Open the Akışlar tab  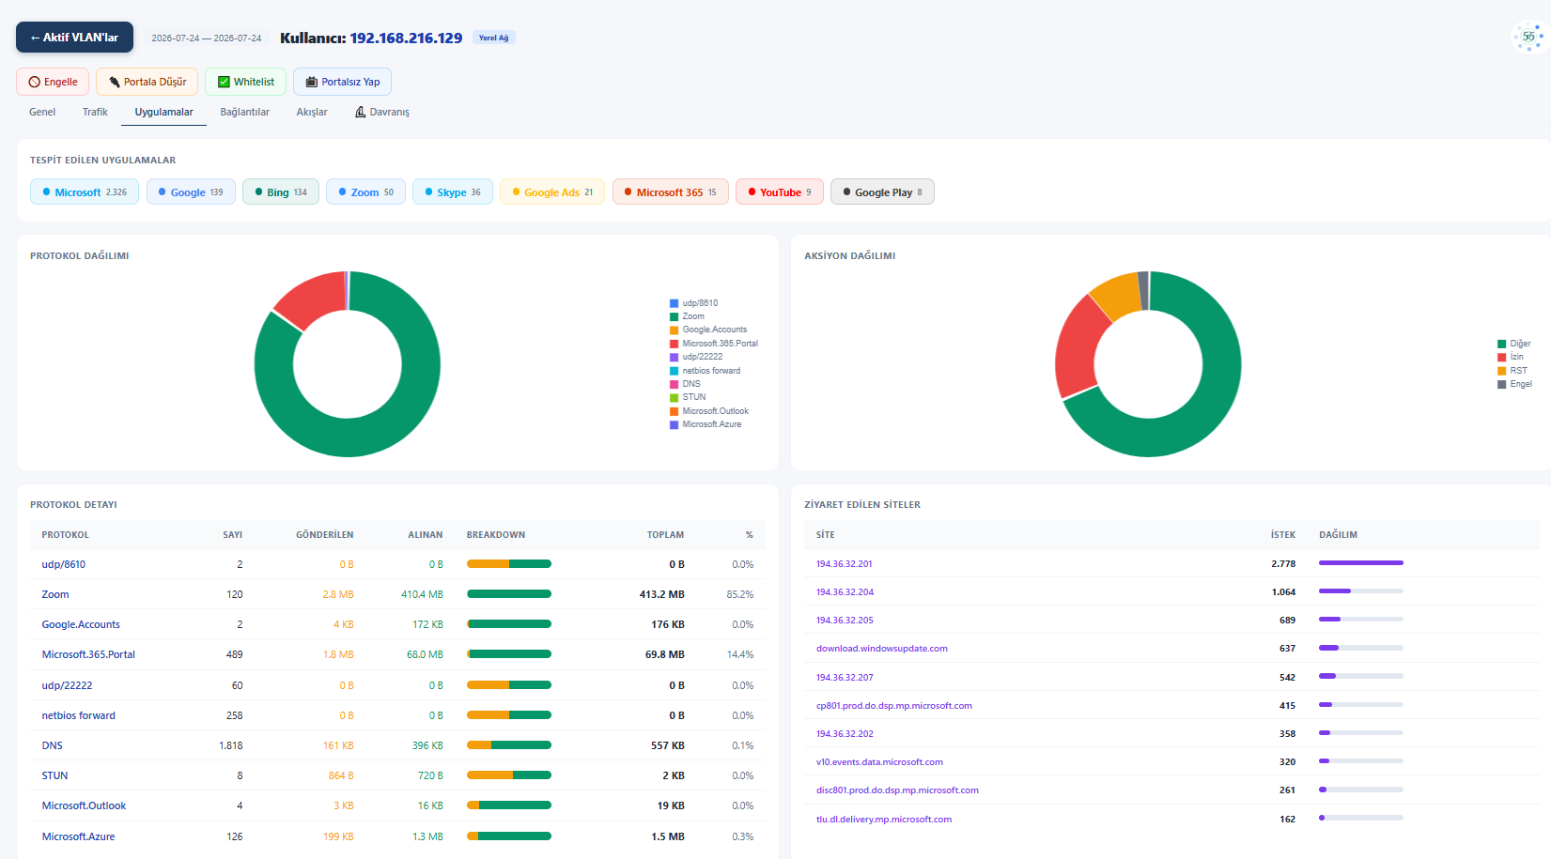pyautogui.click(x=312, y=112)
